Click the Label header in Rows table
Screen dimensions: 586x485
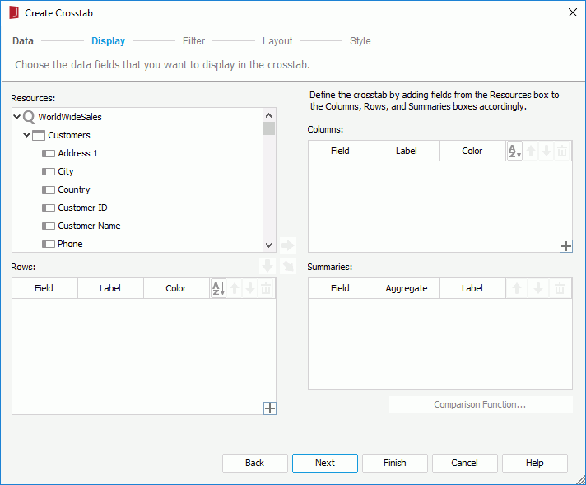110,289
